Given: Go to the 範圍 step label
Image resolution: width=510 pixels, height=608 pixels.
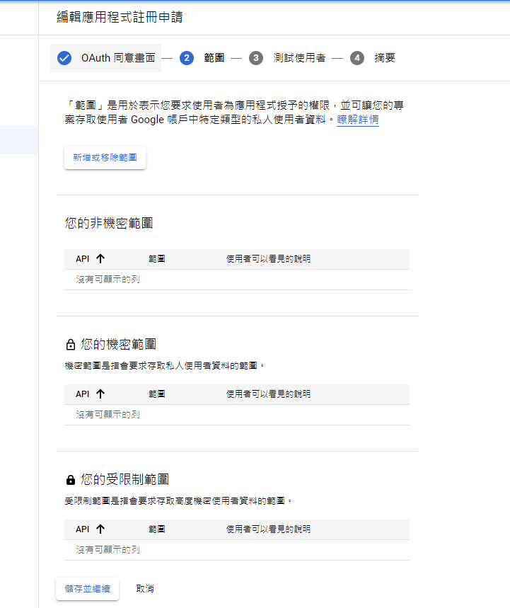Looking at the screenshot, I should 214,58.
